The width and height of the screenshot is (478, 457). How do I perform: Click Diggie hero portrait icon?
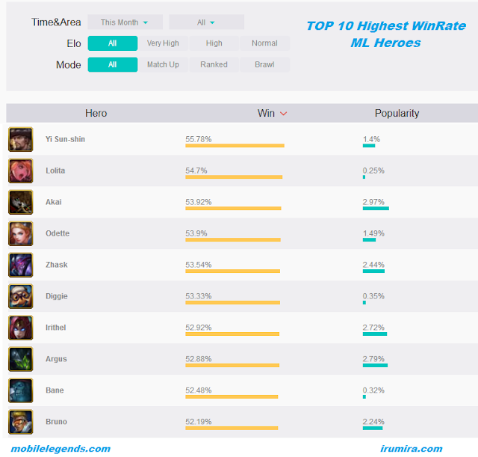pyautogui.click(x=21, y=296)
